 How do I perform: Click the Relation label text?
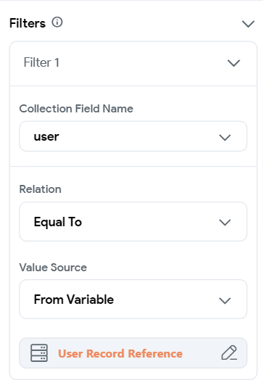(x=40, y=189)
